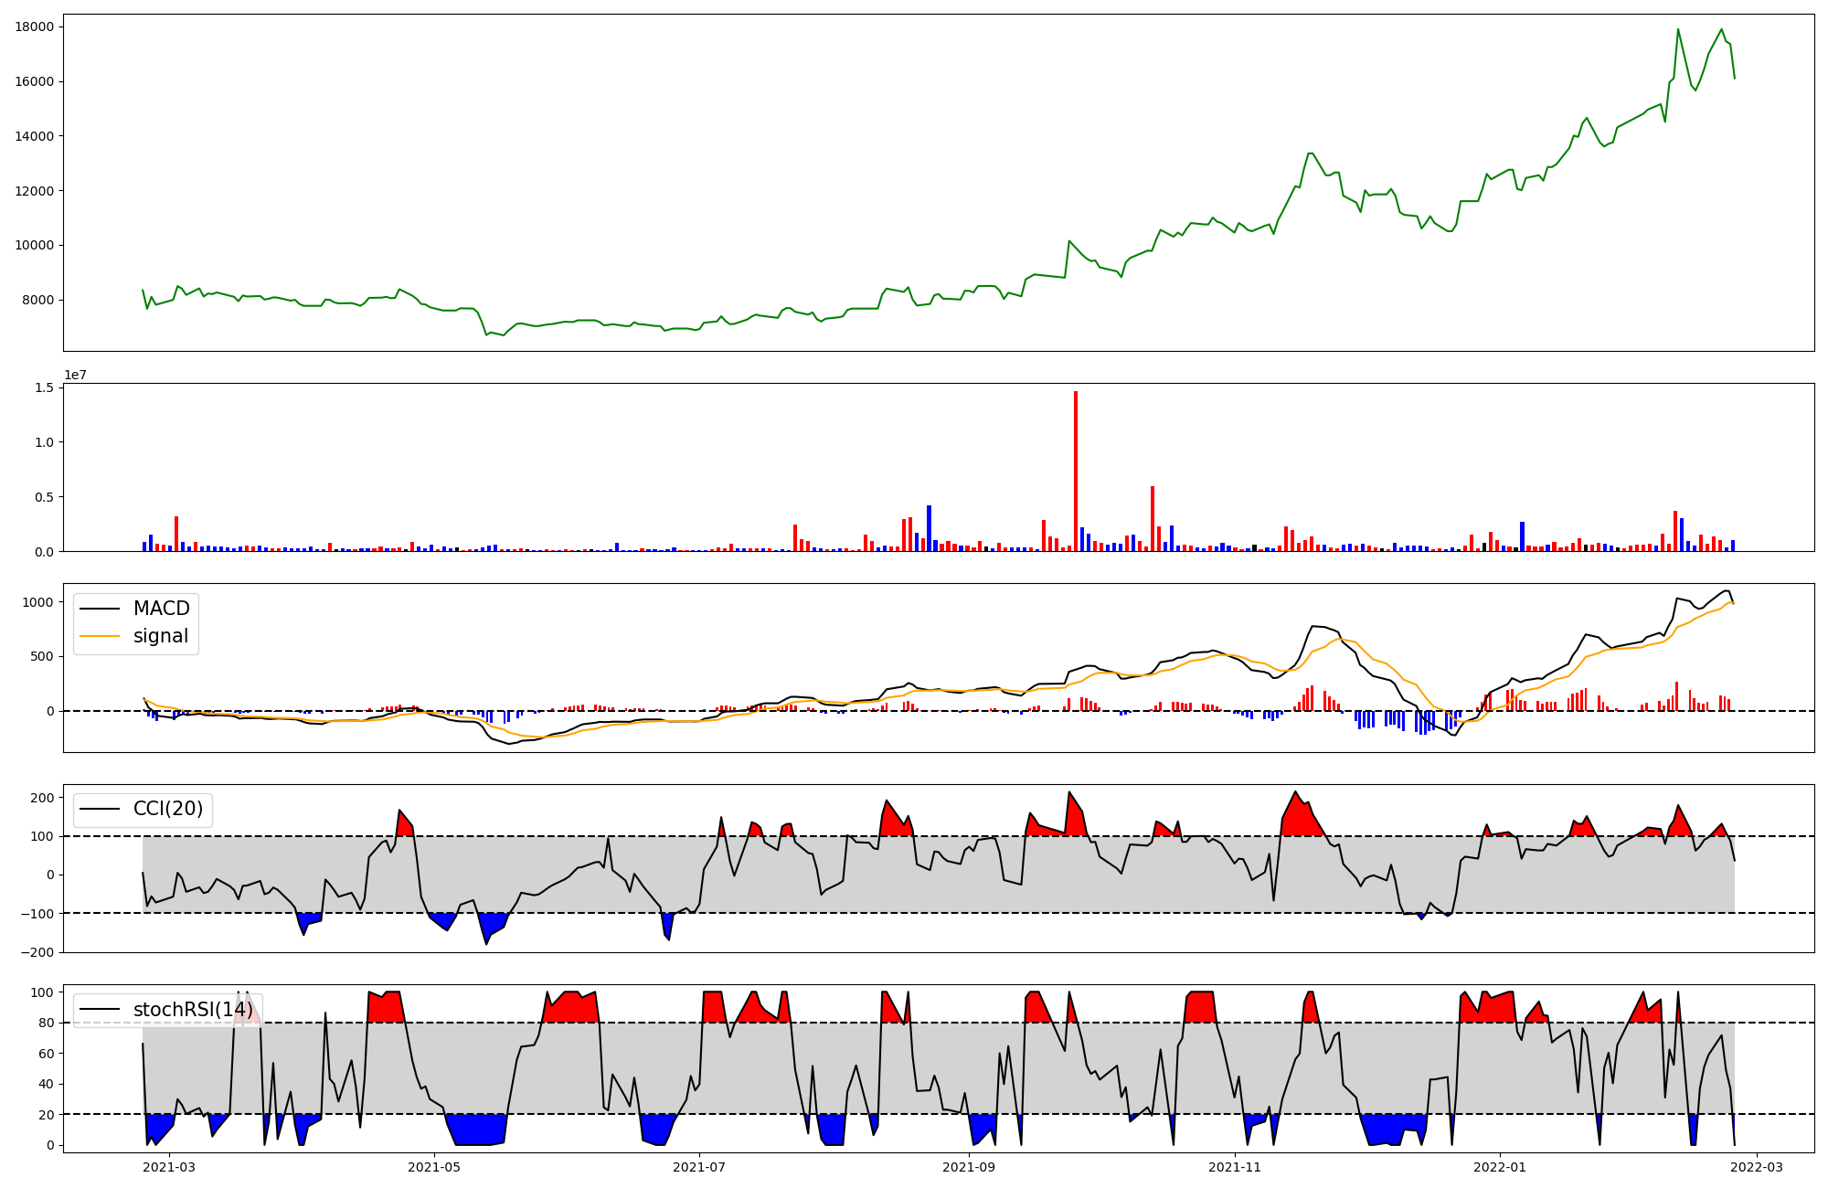The width and height of the screenshot is (1828, 1188).
Task: Click the 2021-03 x-axis date label
Action: (x=170, y=1167)
